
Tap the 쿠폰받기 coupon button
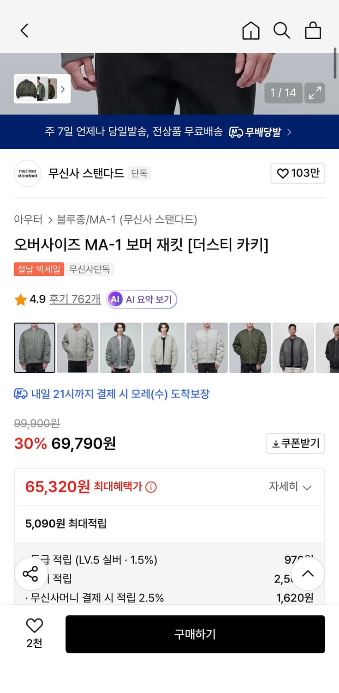[x=295, y=444]
